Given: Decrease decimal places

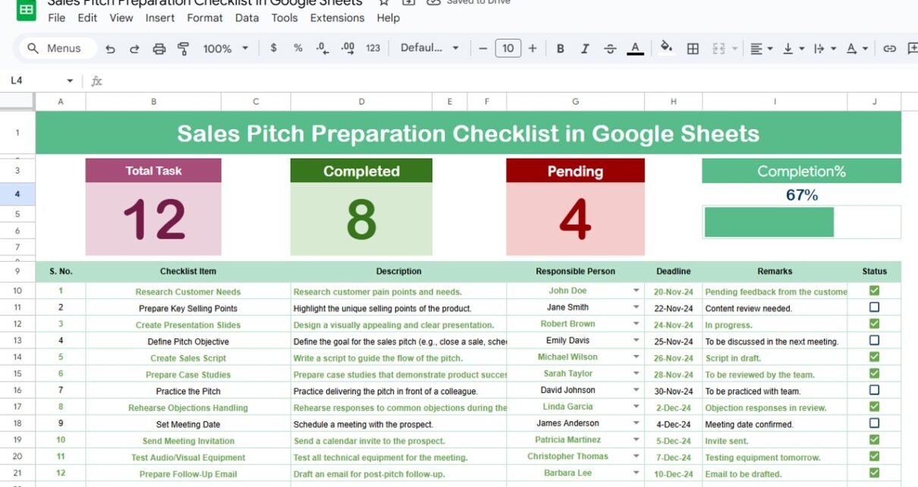Looking at the screenshot, I should coord(322,48).
